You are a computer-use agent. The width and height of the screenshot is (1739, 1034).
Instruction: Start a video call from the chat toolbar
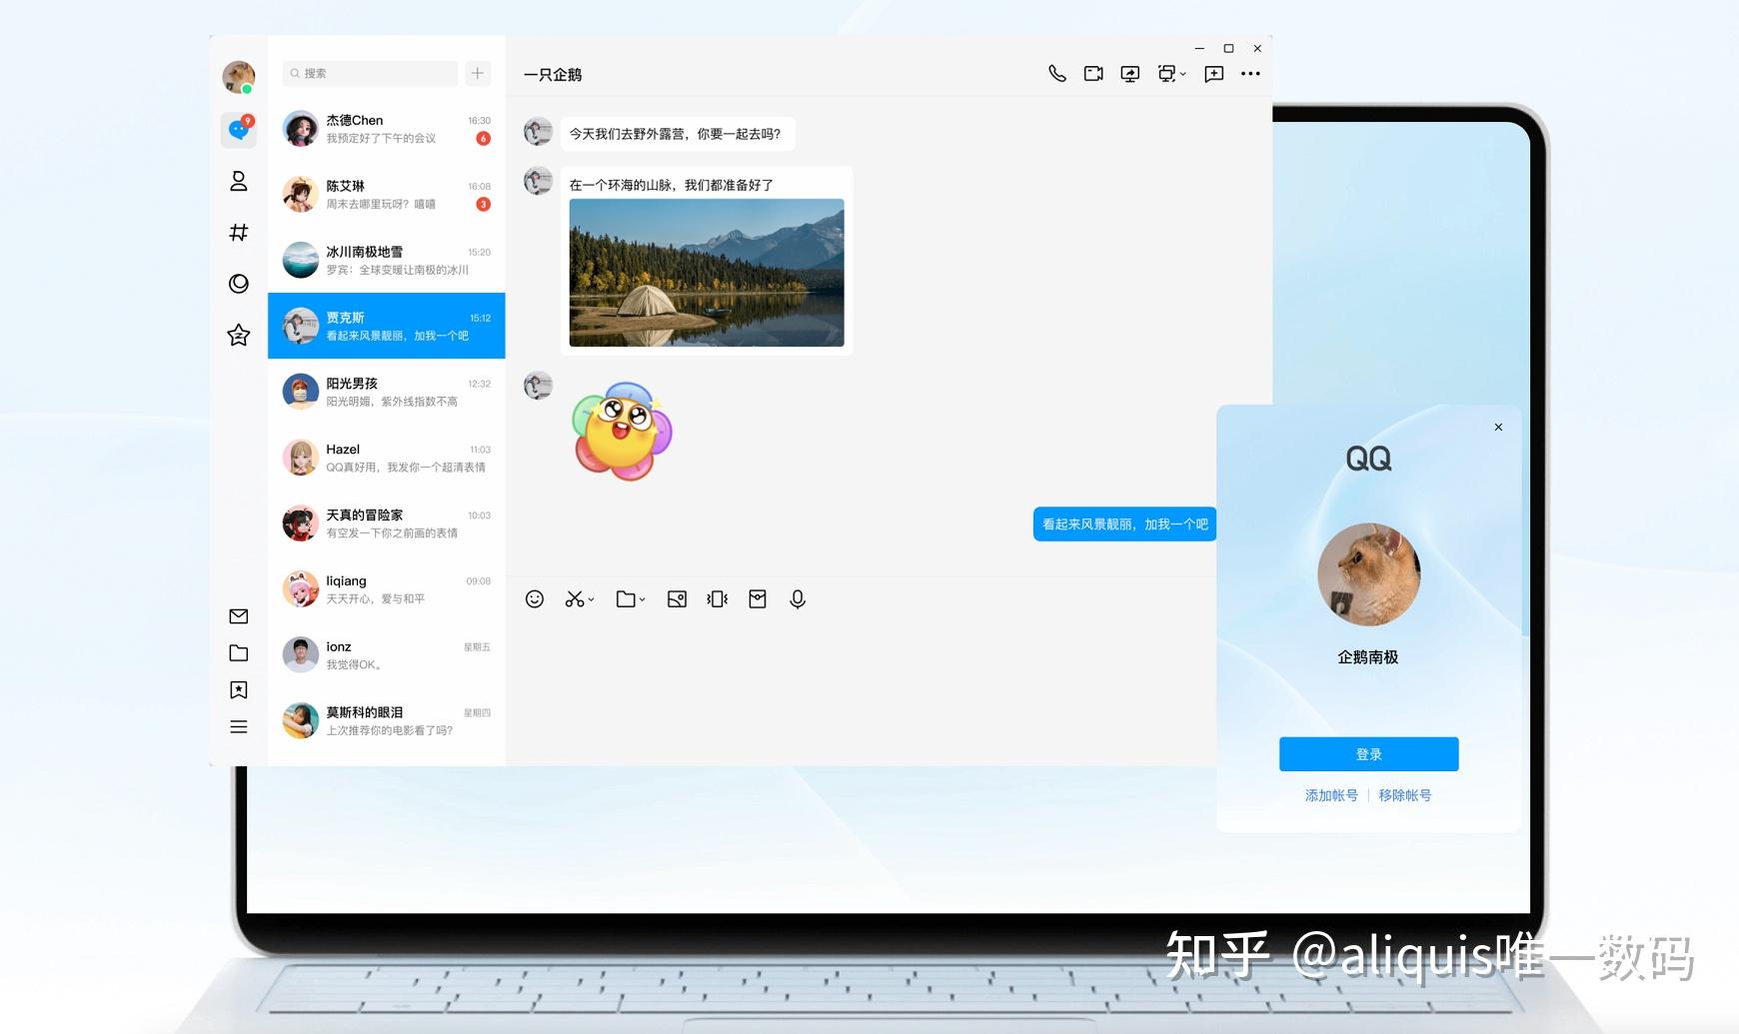click(1093, 74)
